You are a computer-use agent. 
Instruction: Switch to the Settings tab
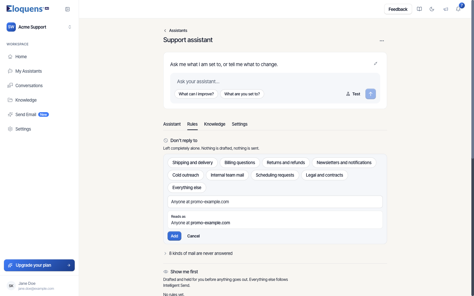[x=240, y=124]
